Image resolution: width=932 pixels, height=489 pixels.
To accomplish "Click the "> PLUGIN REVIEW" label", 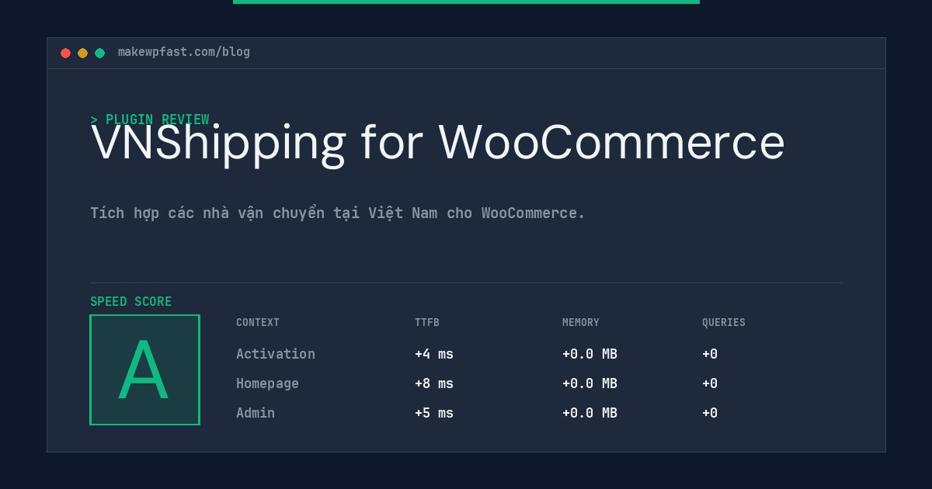I will [x=150, y=120].
